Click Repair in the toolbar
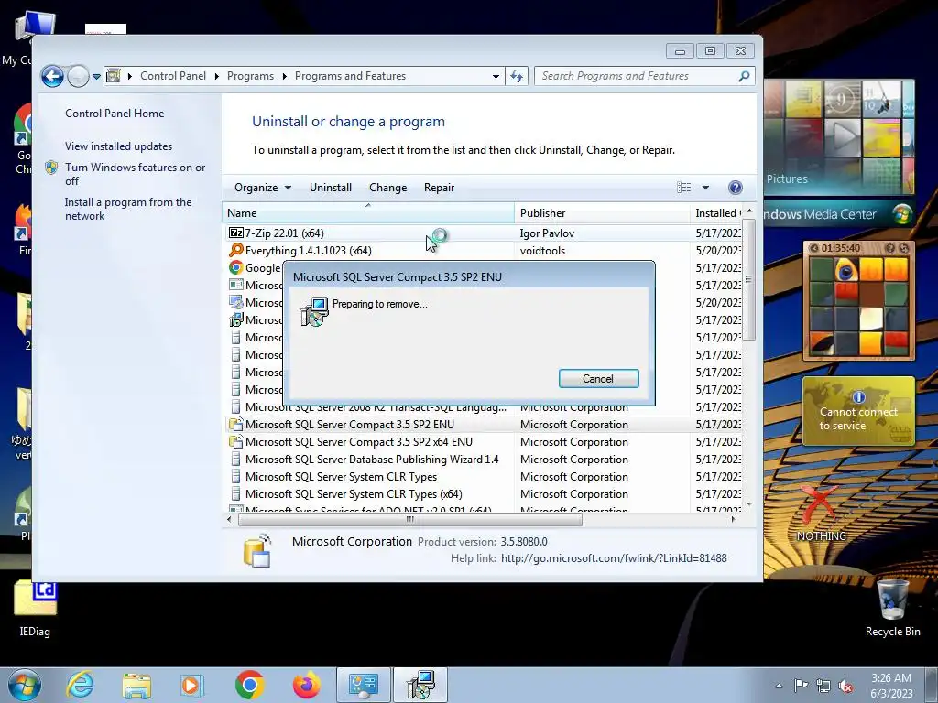Screen dimensions: 938x703 pyautogui.click(x=439, y=188)
